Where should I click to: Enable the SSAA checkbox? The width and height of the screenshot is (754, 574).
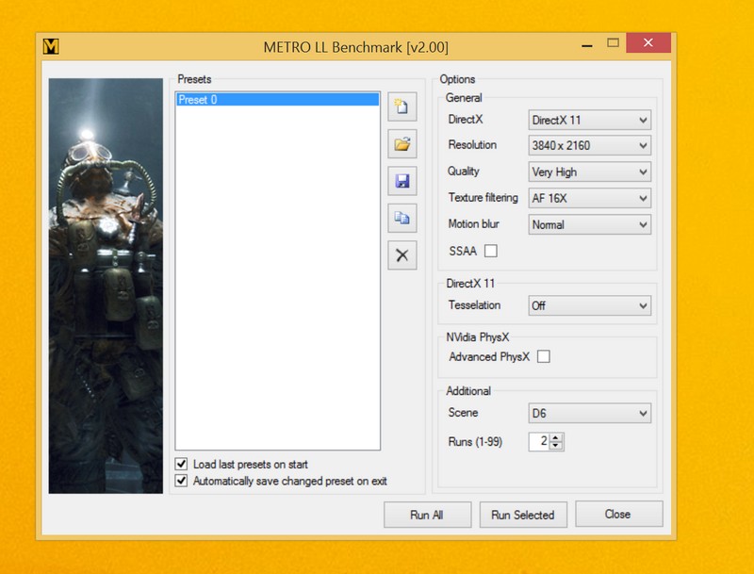pyautogui.click(x=490, y=251)
